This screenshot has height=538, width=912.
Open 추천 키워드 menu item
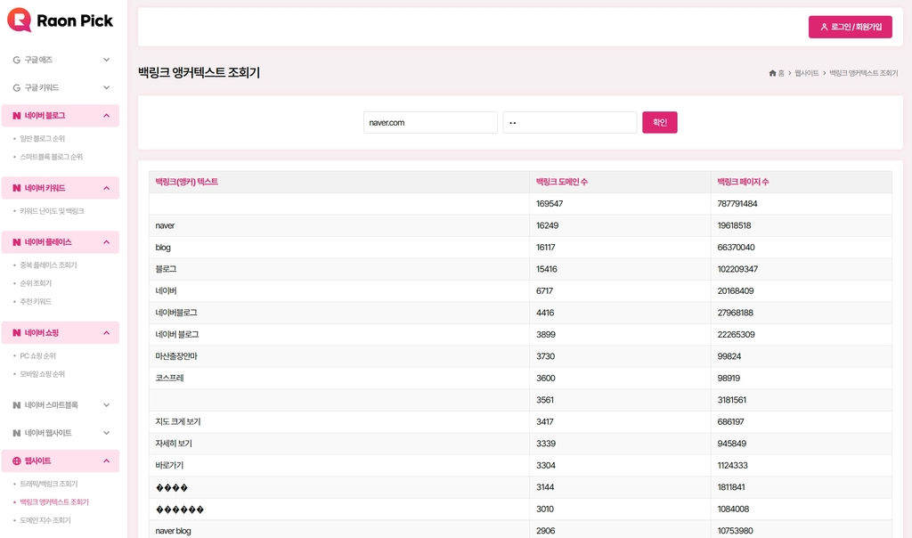pos(36,301)
